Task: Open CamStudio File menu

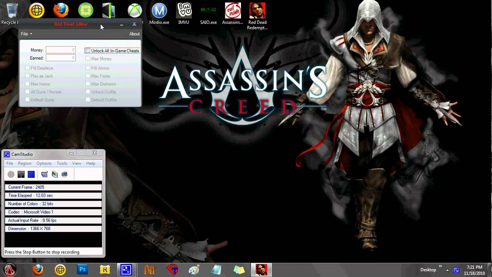Action: pos(10,164)
